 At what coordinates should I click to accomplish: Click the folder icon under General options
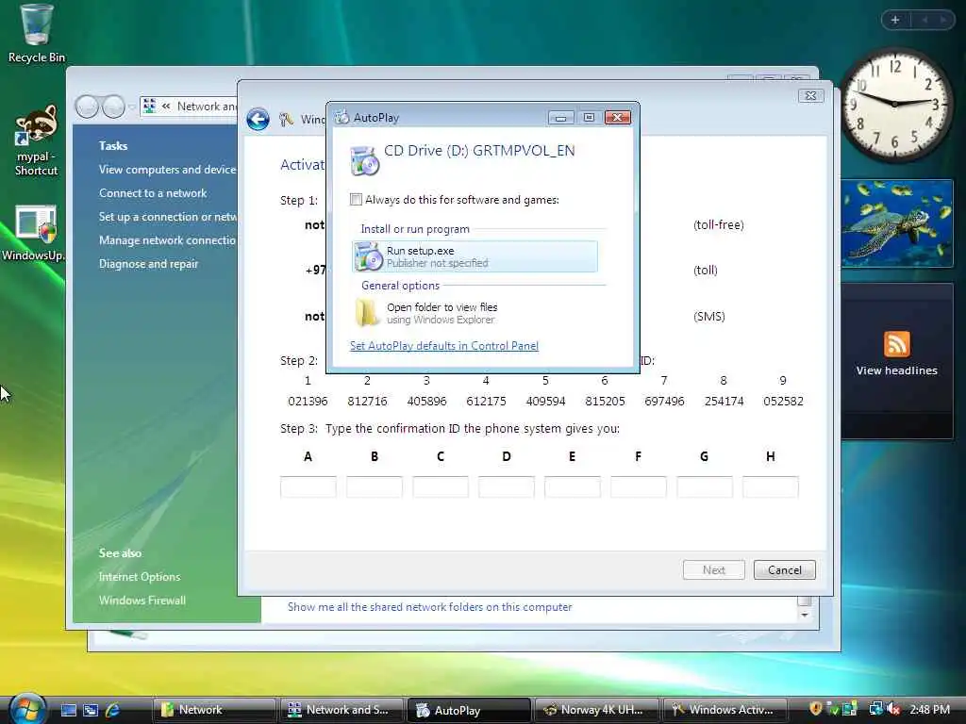click(x=367, y=313)
